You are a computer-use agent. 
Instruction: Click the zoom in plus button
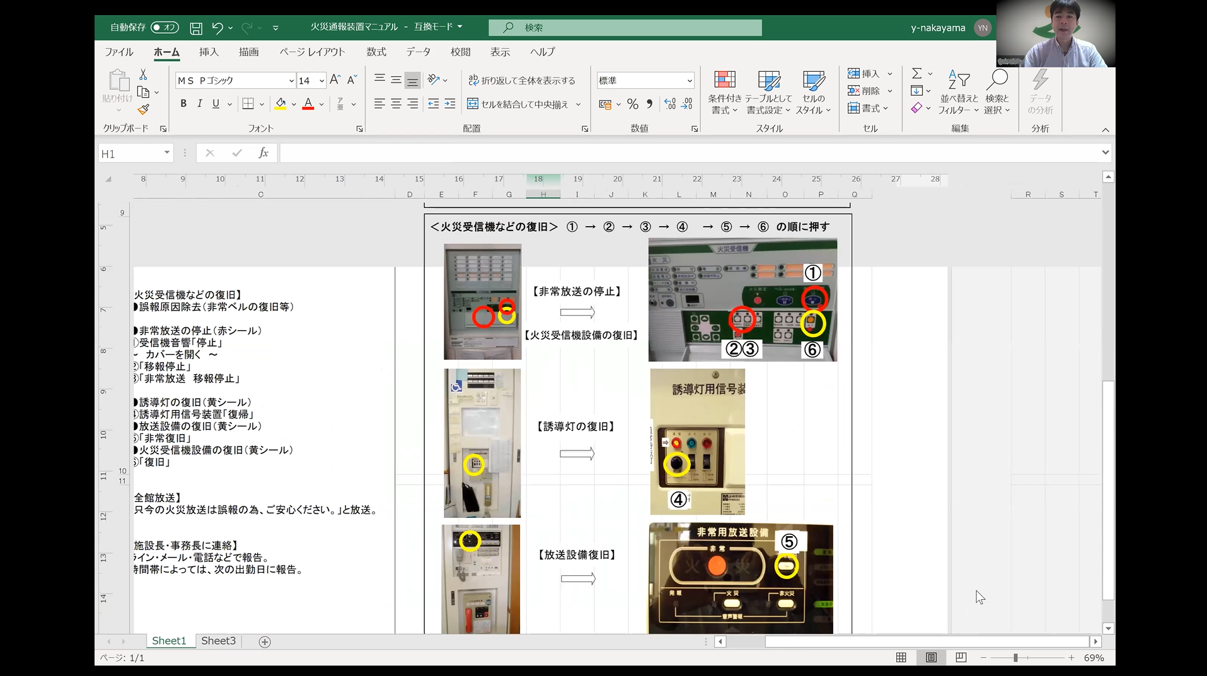pos(1071,658)
